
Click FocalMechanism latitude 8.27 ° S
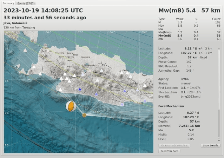pos(193,113)
